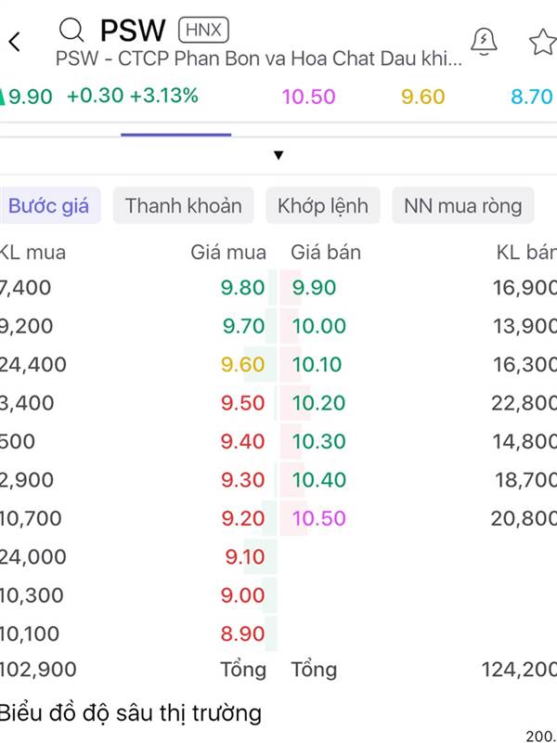Tap the company name PSW - CTCP Phan Bon
This screenshot has width=557, height=743.
click(x=258, y=59)
